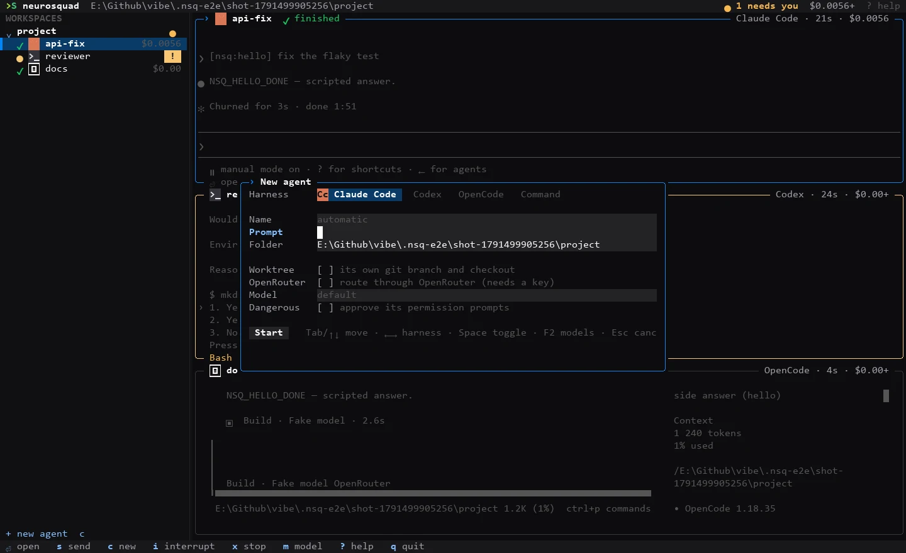Click 'ctrl+p commands' hint

click(x=608, y=509)
